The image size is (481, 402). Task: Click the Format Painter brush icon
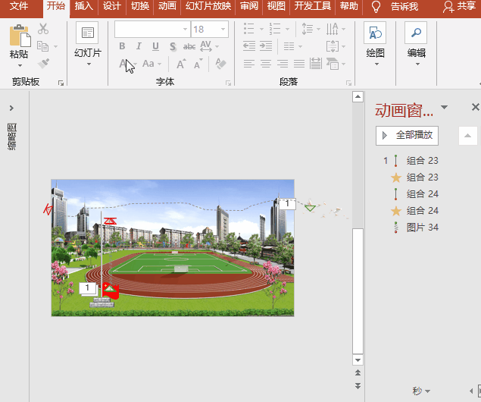[43, 64]
